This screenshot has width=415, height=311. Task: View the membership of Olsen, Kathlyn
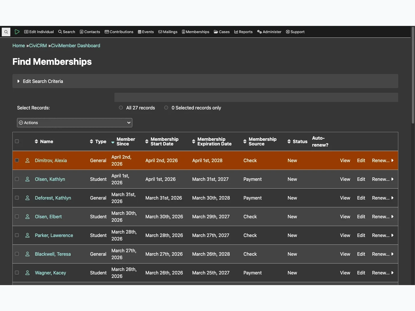345,179
